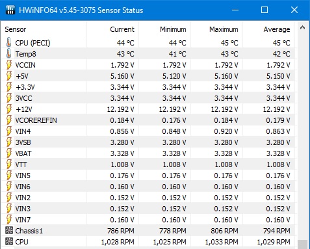Click the 1,028 RPM current CPU fan value
Image resolution: width=310 pixels, height=249 pixels.
pyautogui.click(x=118, y=242)
